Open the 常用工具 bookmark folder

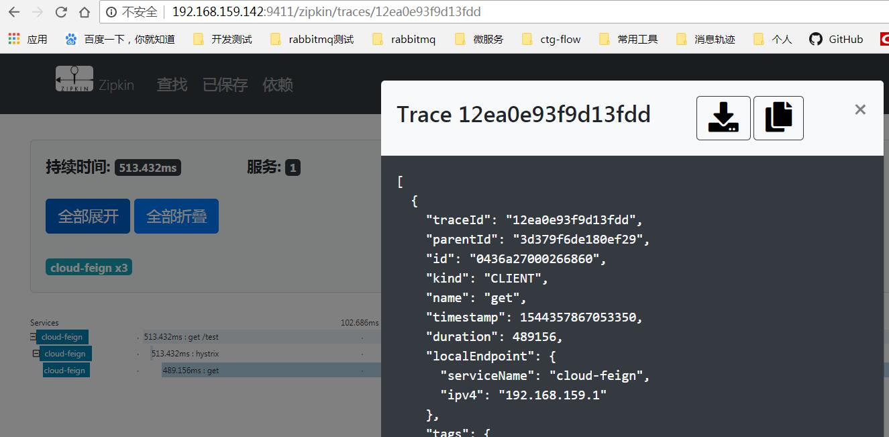628,39
